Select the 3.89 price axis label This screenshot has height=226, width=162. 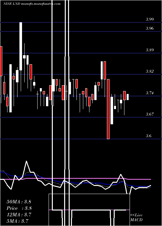point(150,50)
